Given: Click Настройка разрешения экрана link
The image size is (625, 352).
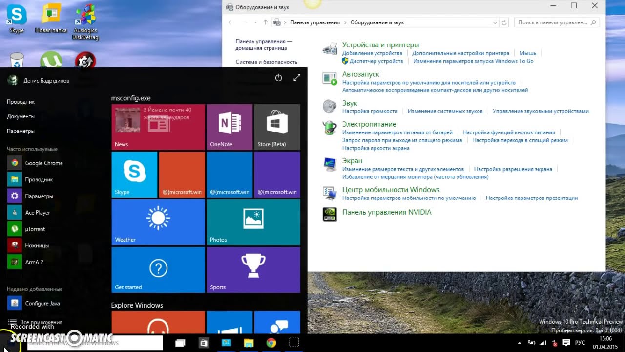Looking at the screenshot, I should pyautogui.click(x=513, y=169).
